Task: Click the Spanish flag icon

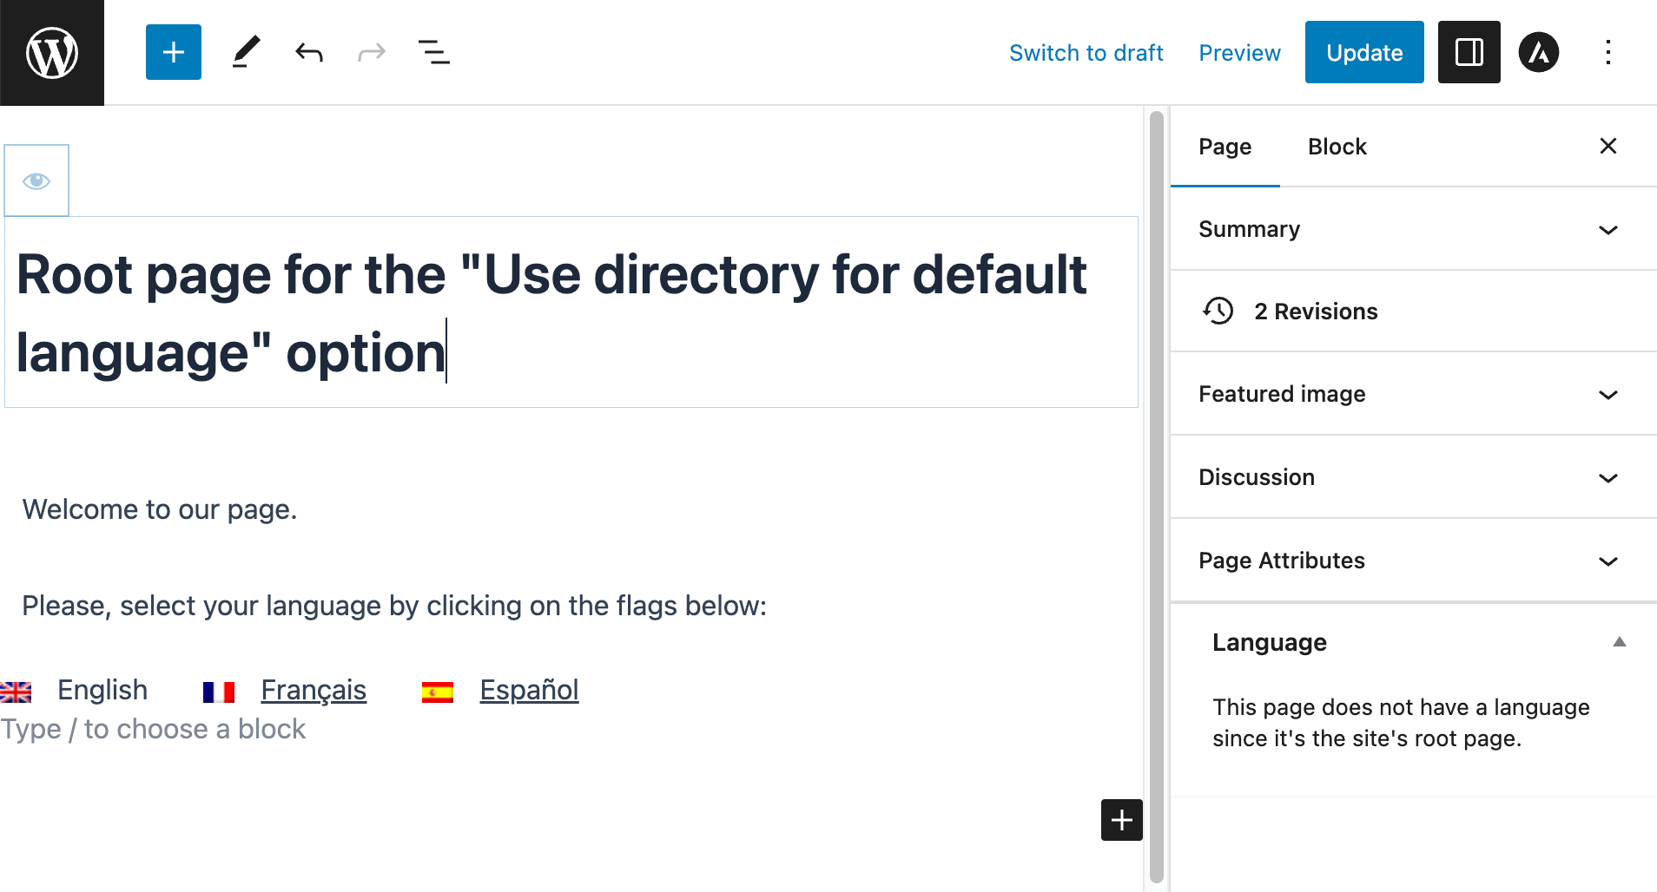Action: click(x=438, y=692)
